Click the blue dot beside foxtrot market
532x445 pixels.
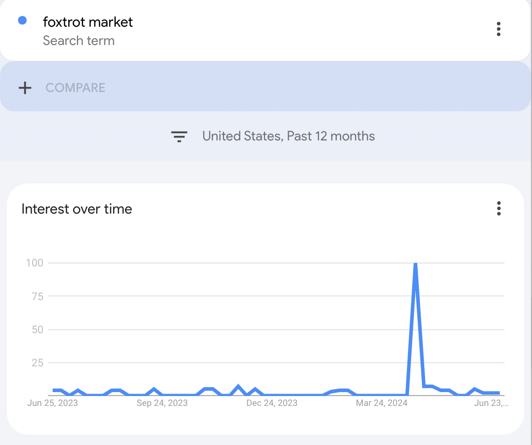[22, 20]
